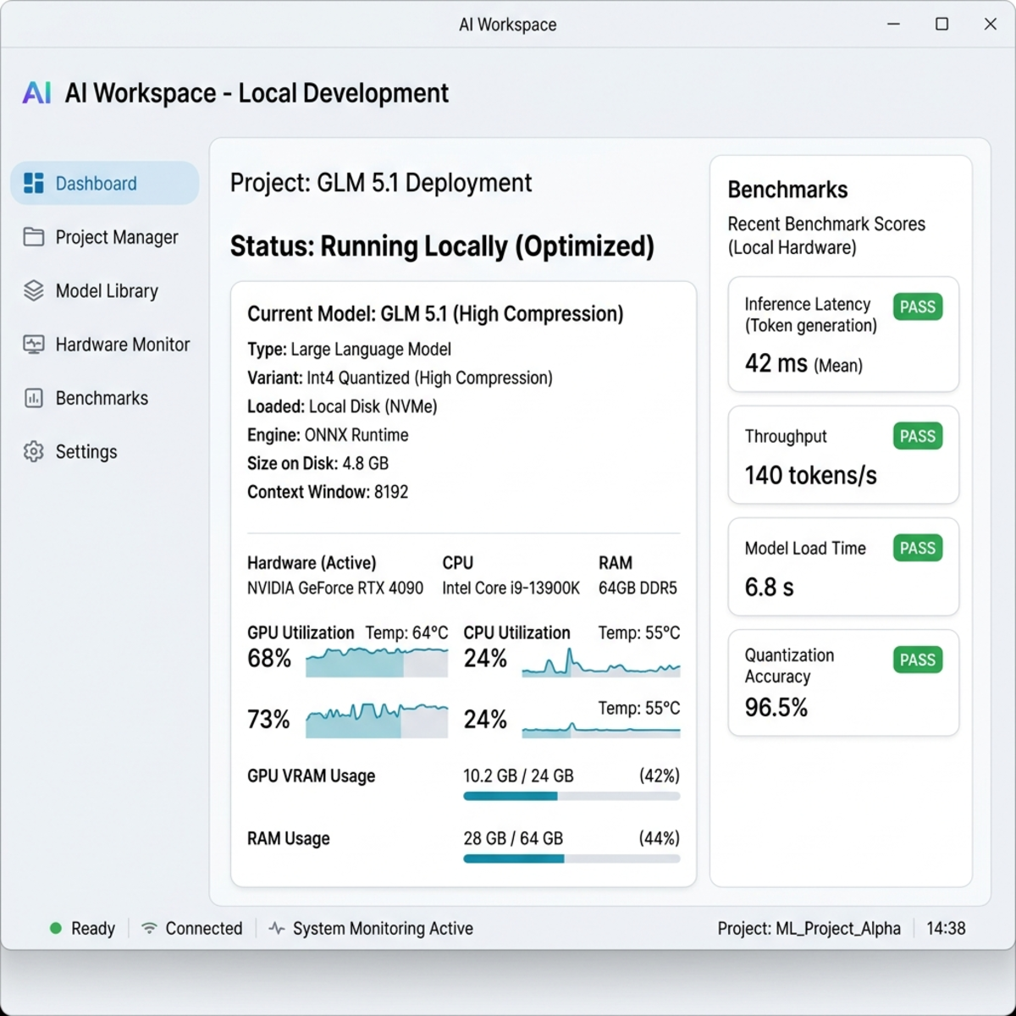Image resolution: width=1016 pixels, height=1016 pixels.
Task: Go to Model Library section
Action: pos(105,290)
